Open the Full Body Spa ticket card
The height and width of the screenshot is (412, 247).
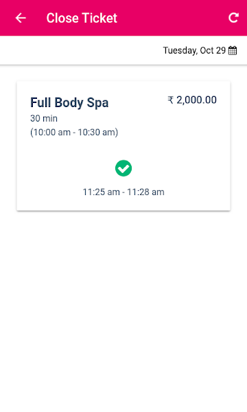coord(123,146)
